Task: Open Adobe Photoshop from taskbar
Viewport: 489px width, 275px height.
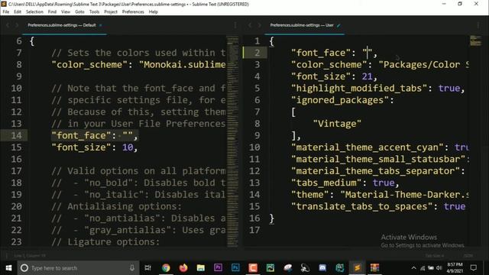Action: click(x=235, y=268)
